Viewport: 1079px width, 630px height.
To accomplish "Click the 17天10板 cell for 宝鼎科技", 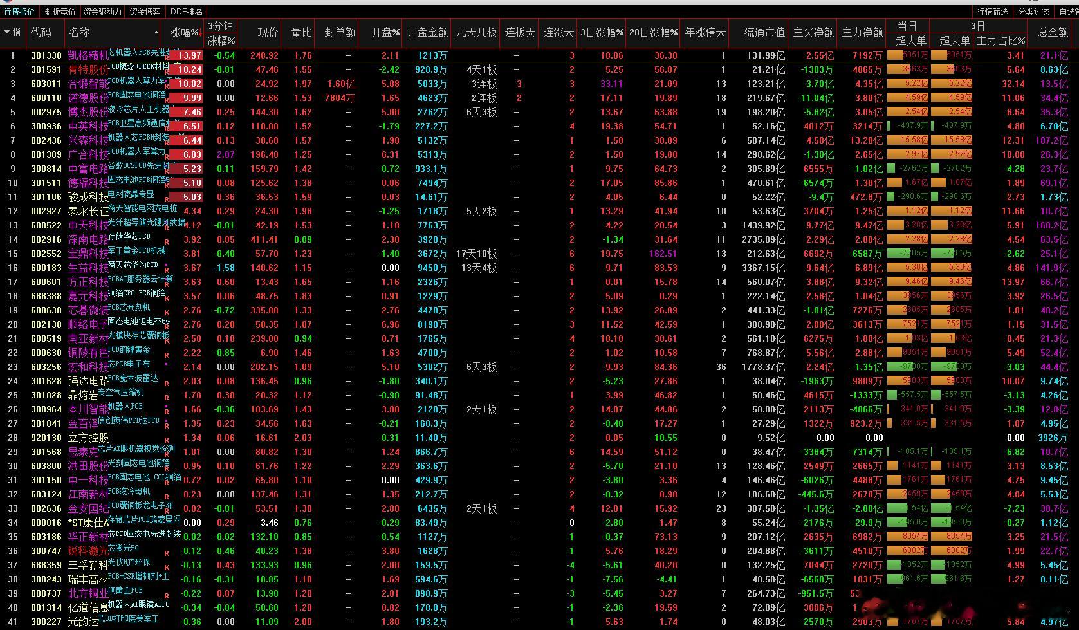I will click(477, 254).
